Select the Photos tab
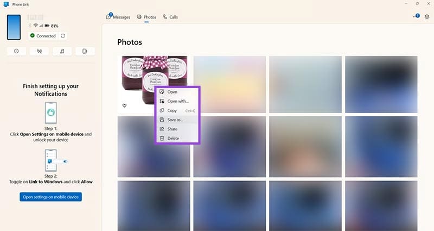This screenshot has height=231, width=434. coord(146,17)
